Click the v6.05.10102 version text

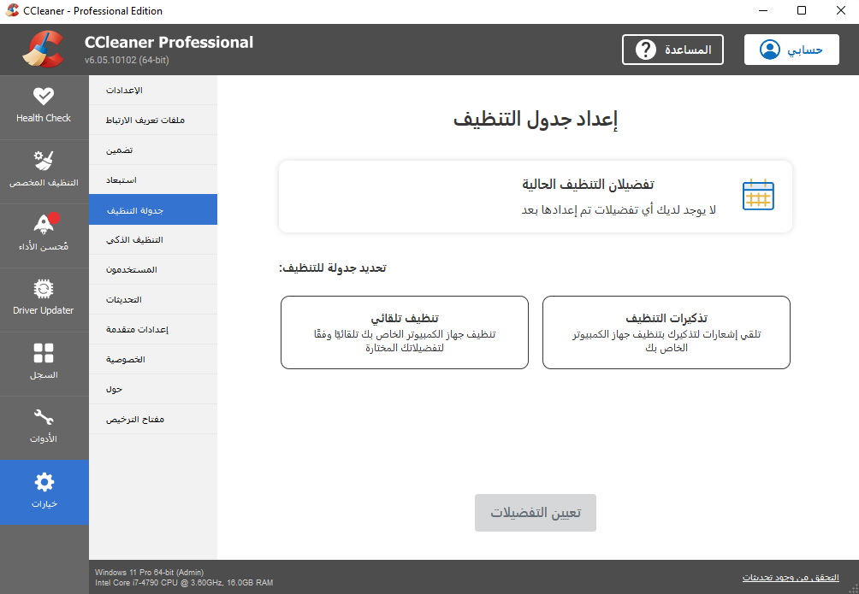(127, 60)
